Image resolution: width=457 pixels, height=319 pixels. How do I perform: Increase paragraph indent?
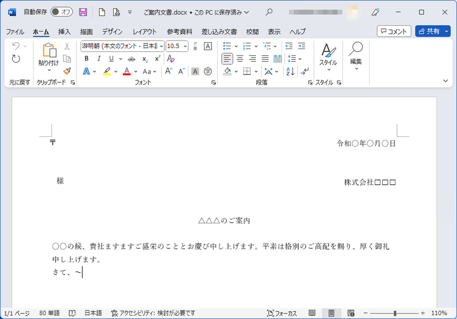pyautogui.click(x=302, y=46)
